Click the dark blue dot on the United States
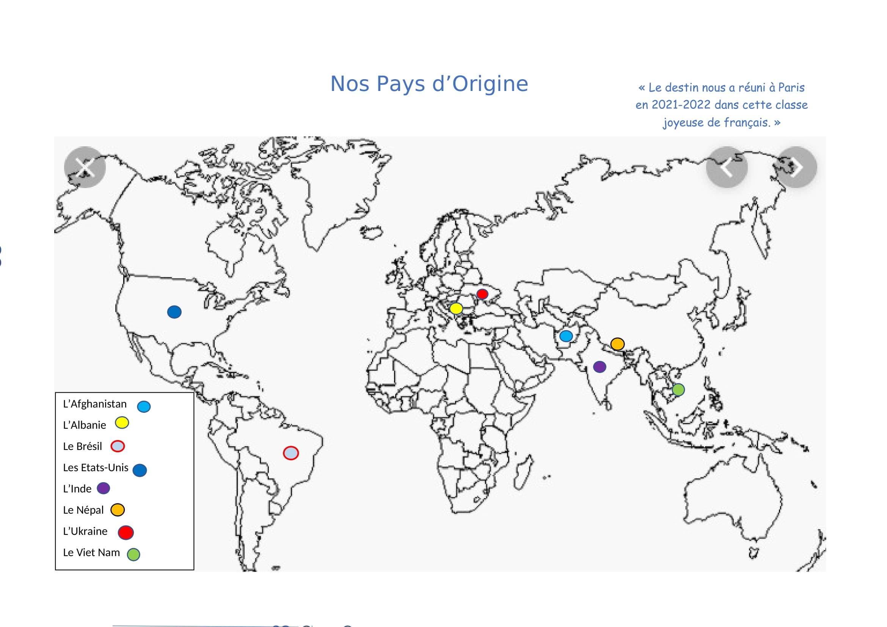 tap(174, 312)
